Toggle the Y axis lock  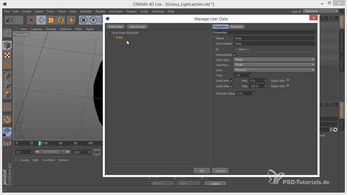coord(94,20)
